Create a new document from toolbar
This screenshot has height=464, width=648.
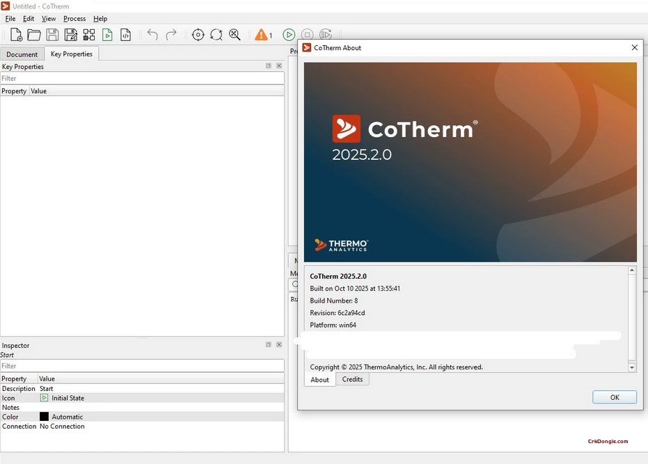(x=16, y=35)
